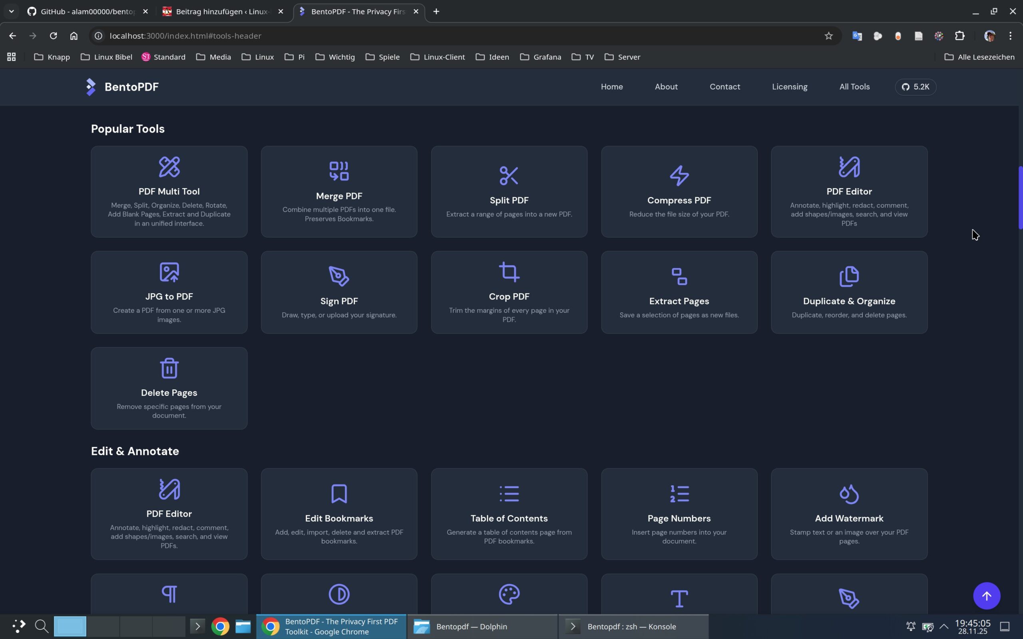
Task: Click the Edit Bookmarks bookmark icon
Action: pyautogui.click(x=338, y=493)
